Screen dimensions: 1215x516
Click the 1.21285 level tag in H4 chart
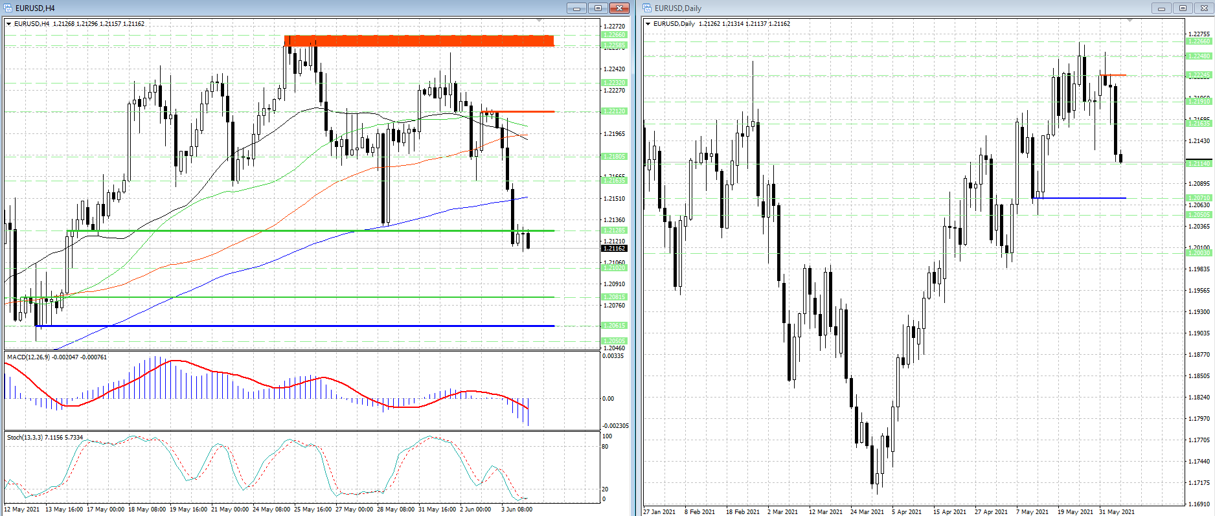tap(614, 230)
